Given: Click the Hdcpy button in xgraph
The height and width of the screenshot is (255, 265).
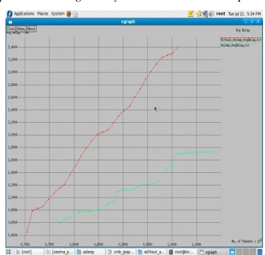Looking at the screenshot, I should pos(21,29).
